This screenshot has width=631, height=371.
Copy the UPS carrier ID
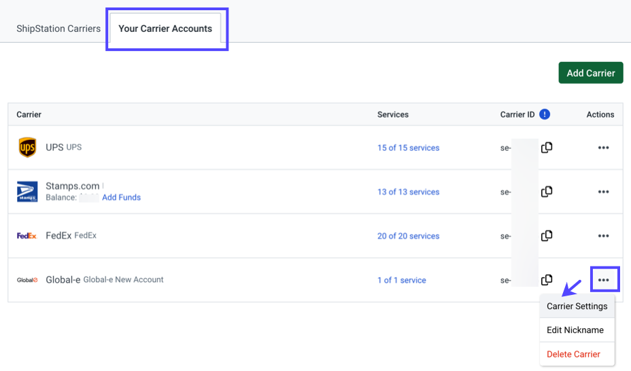click(x=546, y=147)
